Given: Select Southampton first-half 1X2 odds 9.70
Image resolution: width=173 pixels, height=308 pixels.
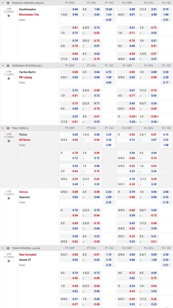Looking at the screenshot, I should pos(166,9).
